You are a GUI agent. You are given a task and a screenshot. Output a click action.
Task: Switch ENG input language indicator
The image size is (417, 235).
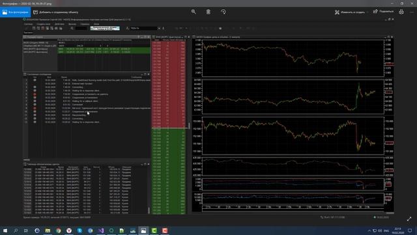pos(386,230)
